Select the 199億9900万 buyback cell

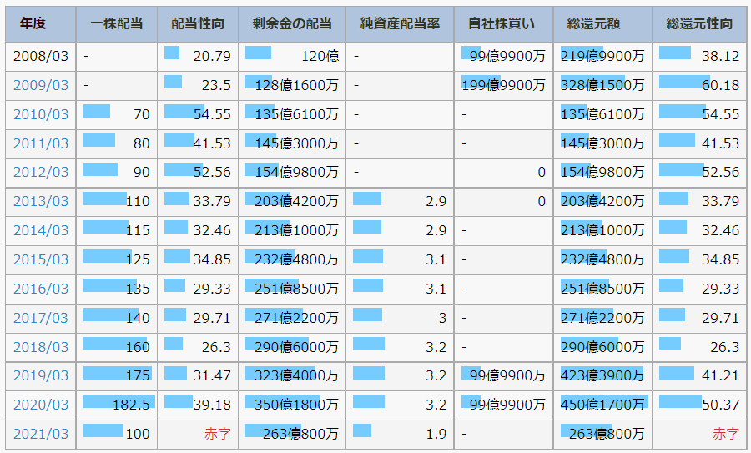(x=503, y=85)
